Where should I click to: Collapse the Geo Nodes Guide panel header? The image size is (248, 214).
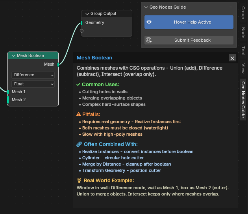[146, 7]
